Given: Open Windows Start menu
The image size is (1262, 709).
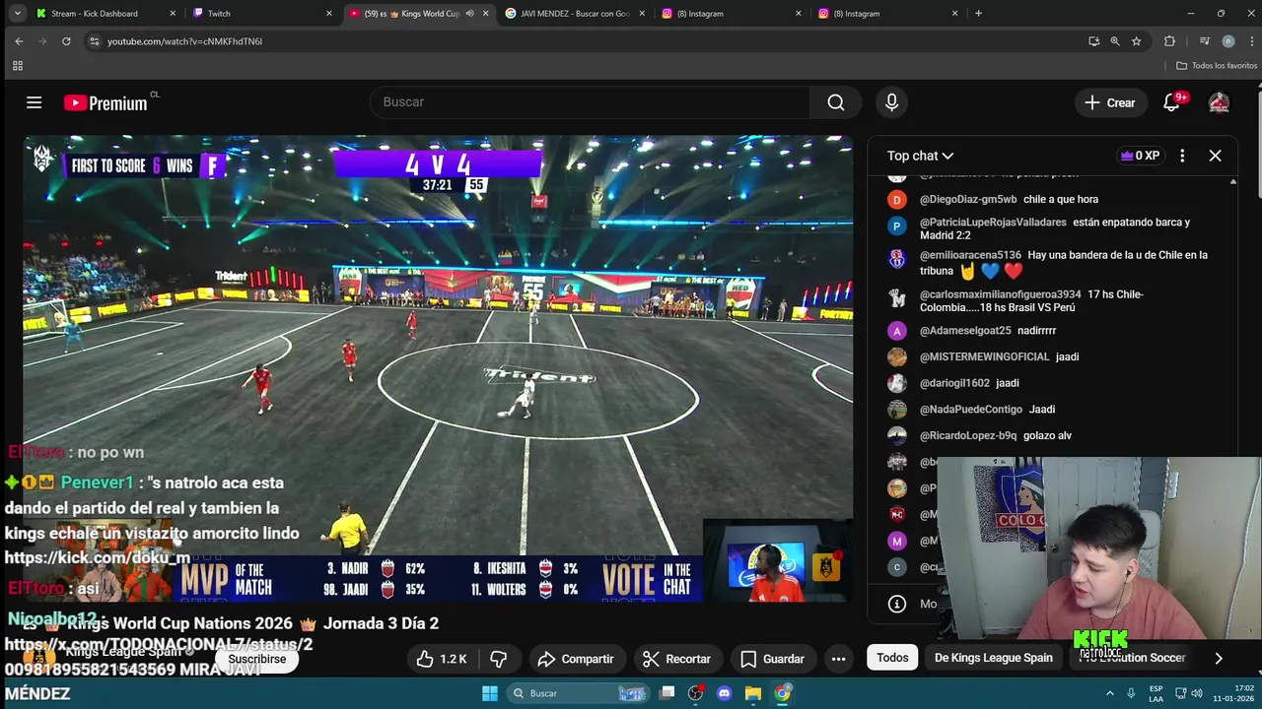Looking at the screenshot, I should click(490, 693).
